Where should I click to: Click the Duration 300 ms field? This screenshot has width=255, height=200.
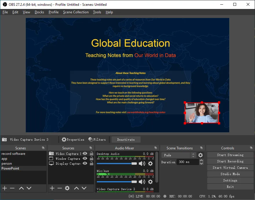tap(188, 162)
